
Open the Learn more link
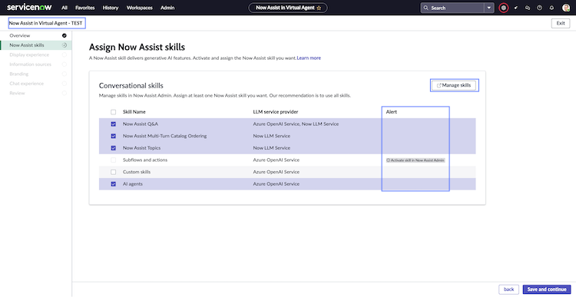click(x=309, y=58)
